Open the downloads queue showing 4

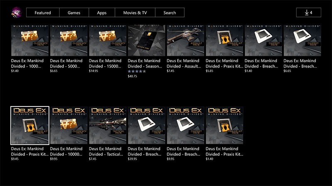[x=308, y=12]
